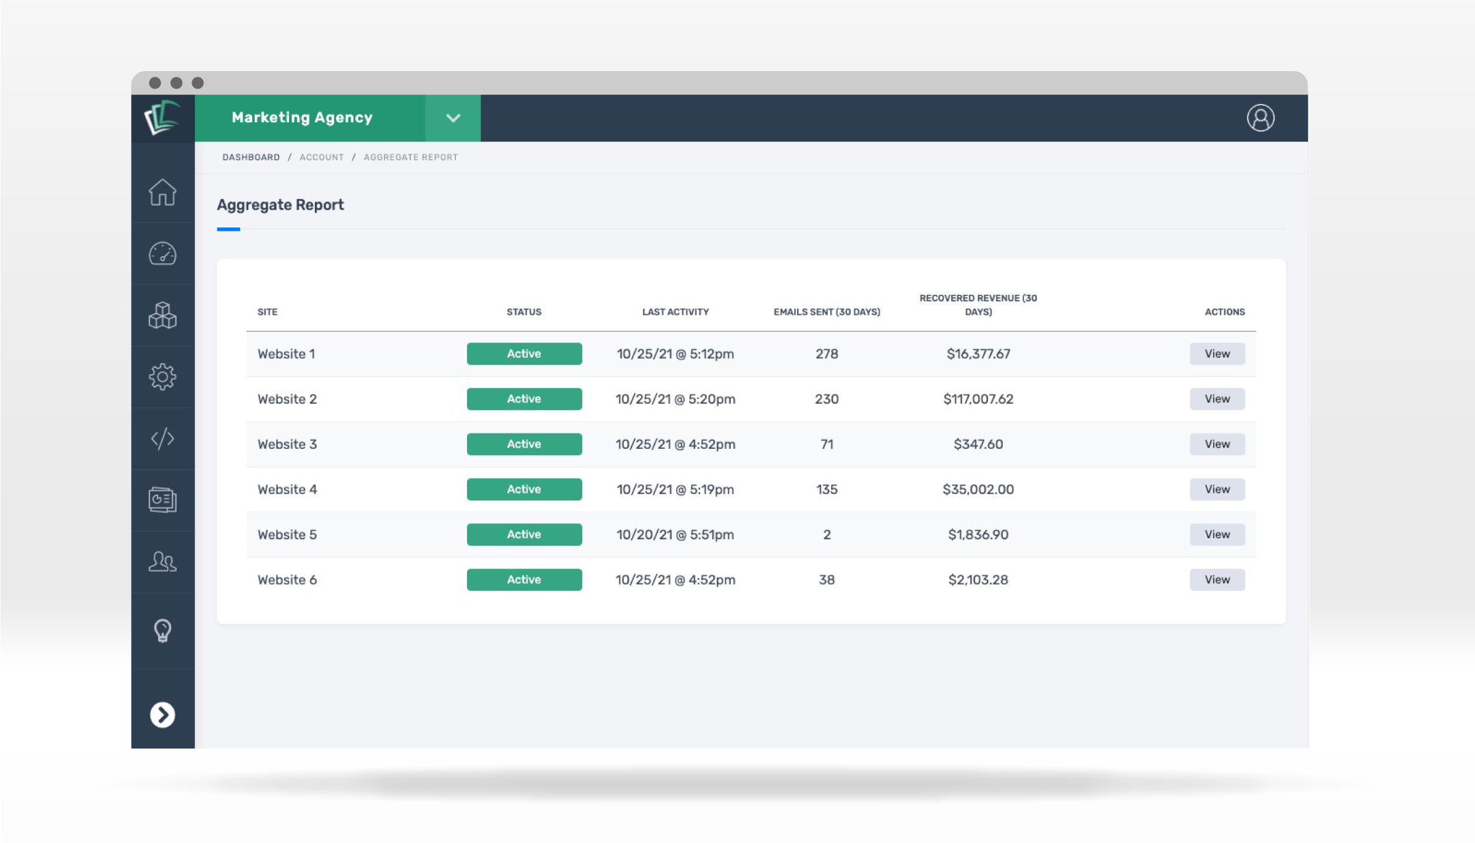This screenshot has width=1475, height=843.
Task: View Website 4 details report
Action: coord(1217,489)
